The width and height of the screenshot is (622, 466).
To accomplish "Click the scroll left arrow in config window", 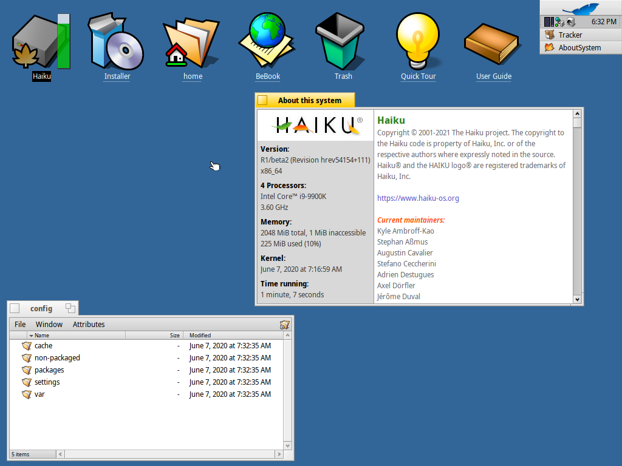I will click(x=60, y=454).
